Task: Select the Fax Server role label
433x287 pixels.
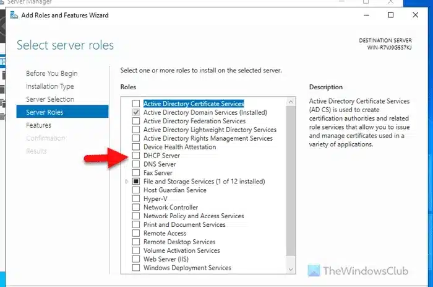Action: click(x=158, y=173)
